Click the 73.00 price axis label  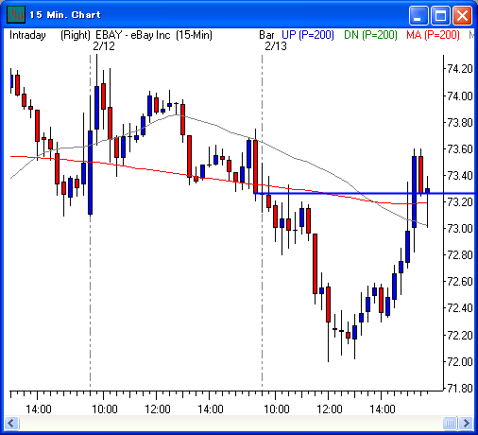tap(460, 228)
